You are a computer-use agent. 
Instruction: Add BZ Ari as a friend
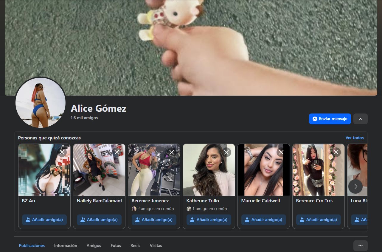[x=44, y=220]
